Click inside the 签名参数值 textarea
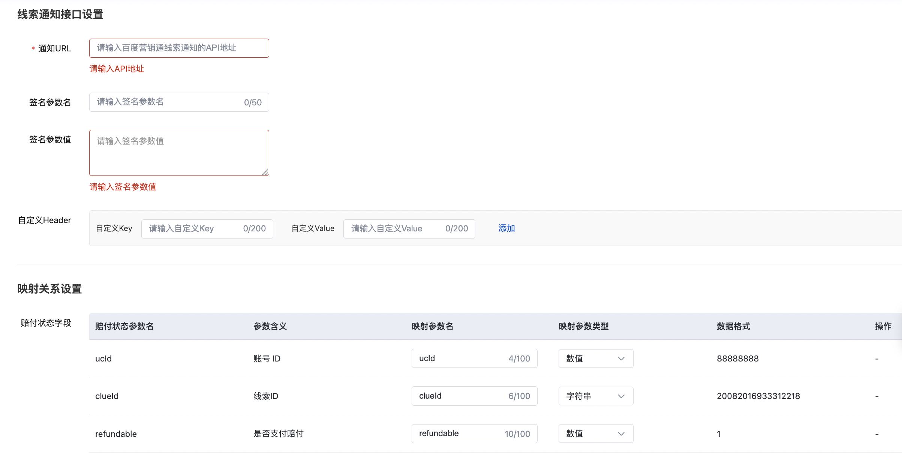The image size is (902, 459). [179, 153]
